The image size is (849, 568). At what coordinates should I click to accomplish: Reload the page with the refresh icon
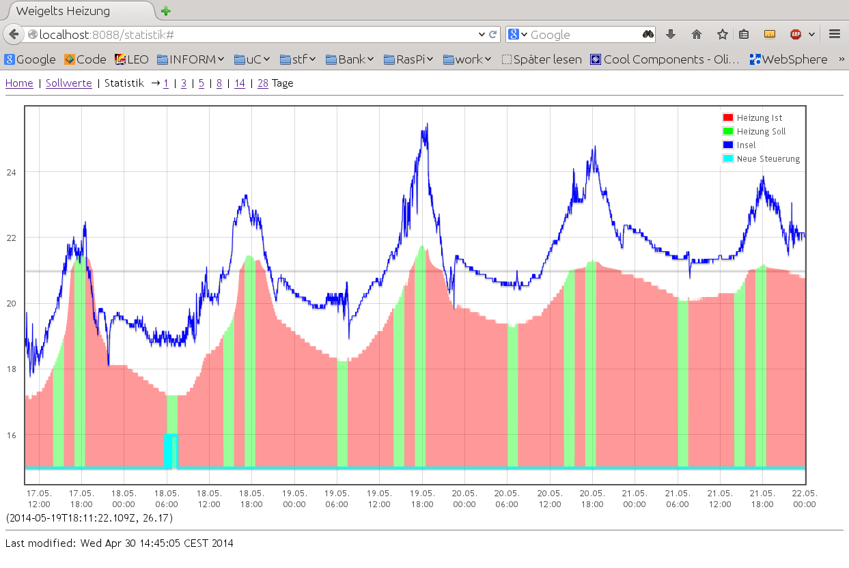(492, 34)
